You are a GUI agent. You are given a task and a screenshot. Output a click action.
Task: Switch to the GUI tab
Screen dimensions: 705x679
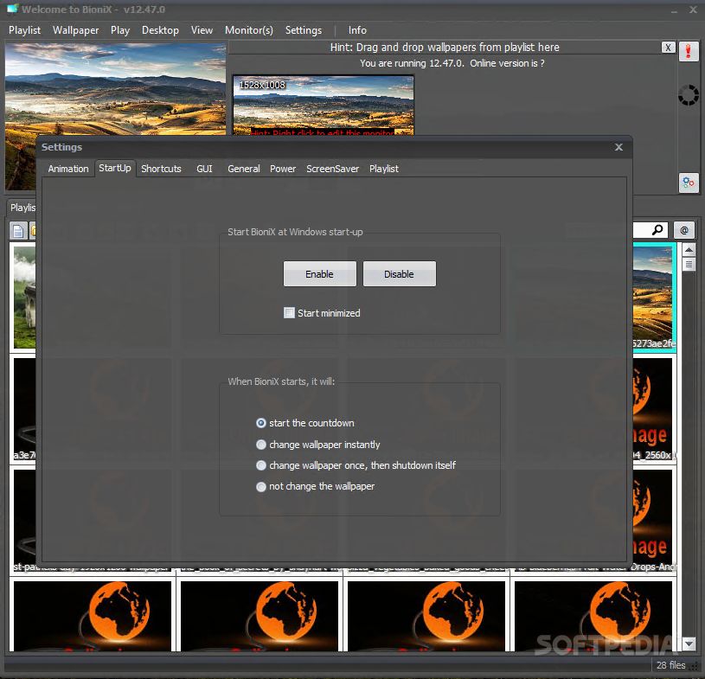click(x=204, y=169)
